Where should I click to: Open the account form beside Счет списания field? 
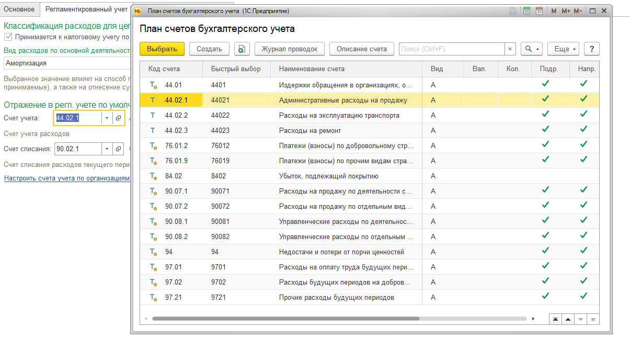pos(119,149)
